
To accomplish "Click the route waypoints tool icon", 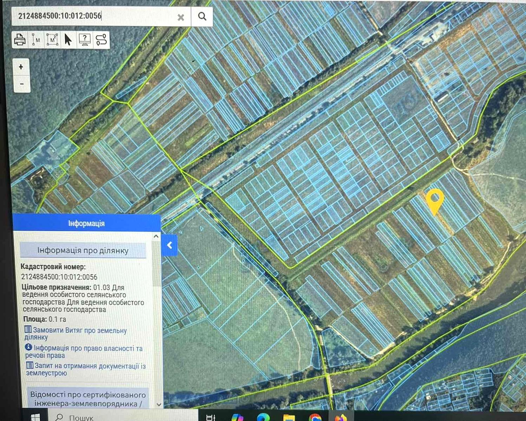I will (101, 40).
